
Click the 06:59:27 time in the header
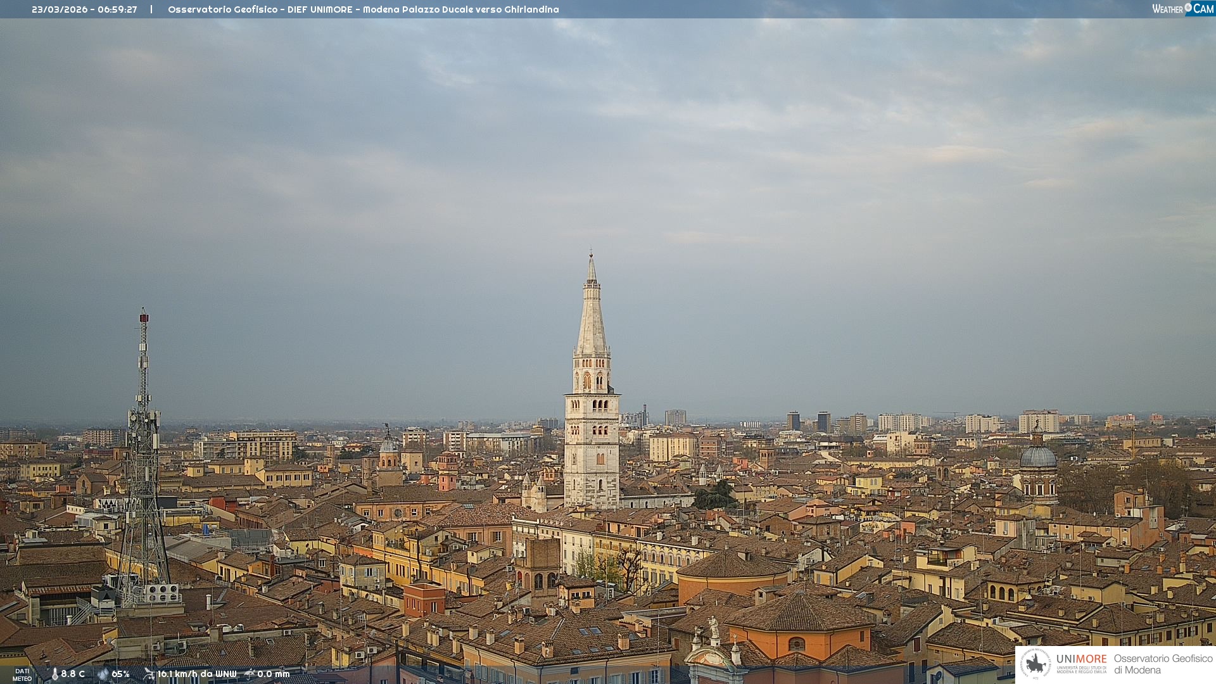(x=117, y=9)
